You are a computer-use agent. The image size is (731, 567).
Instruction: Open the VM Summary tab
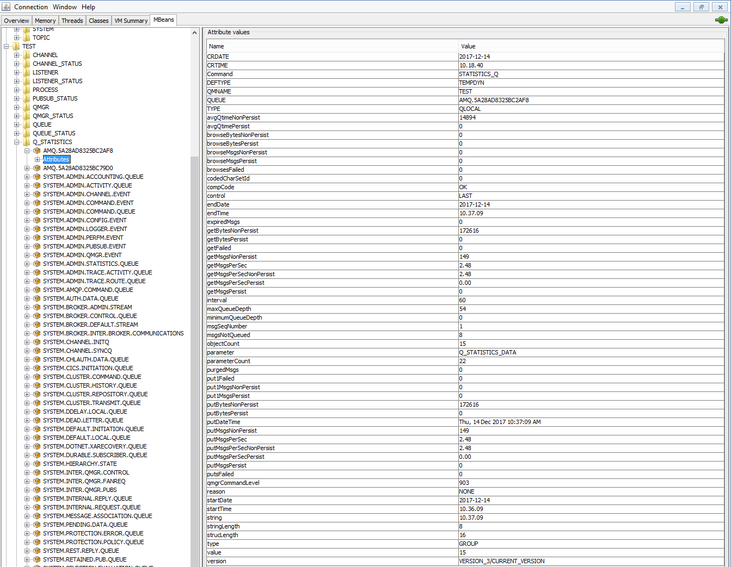pos(131,21)
